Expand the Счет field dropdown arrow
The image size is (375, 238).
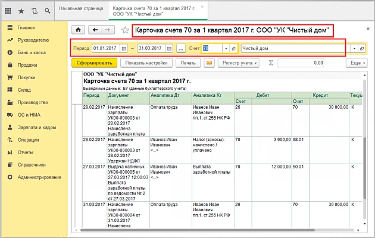tap(226, 49)
